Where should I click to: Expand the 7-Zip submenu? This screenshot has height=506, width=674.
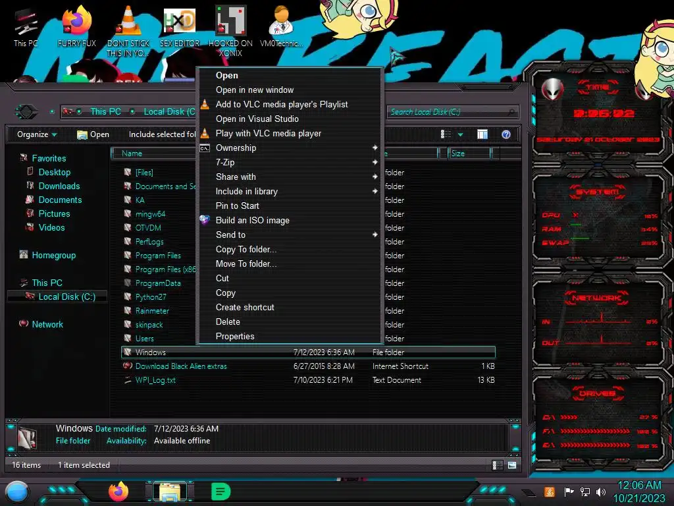[x=290, y=162]
